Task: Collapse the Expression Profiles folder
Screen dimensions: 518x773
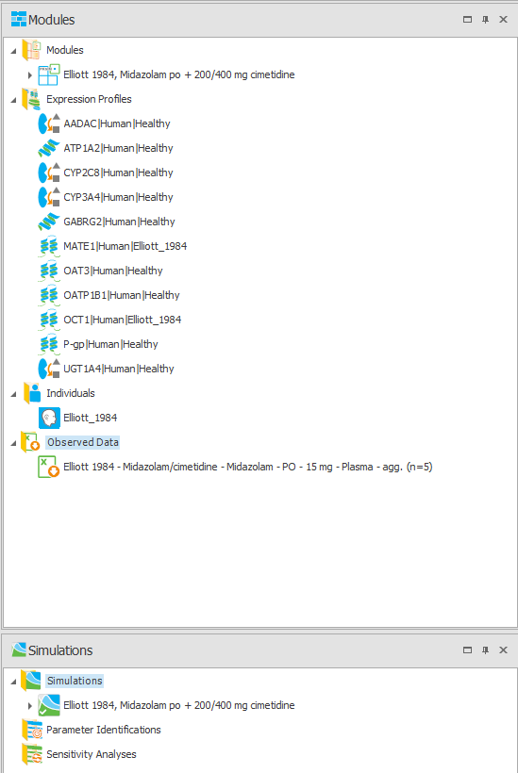Action: click(13, 100)
